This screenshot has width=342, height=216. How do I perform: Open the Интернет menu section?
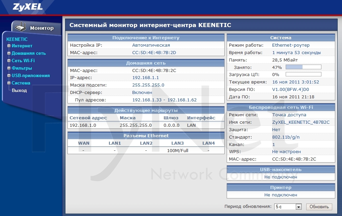click(22, 46)
